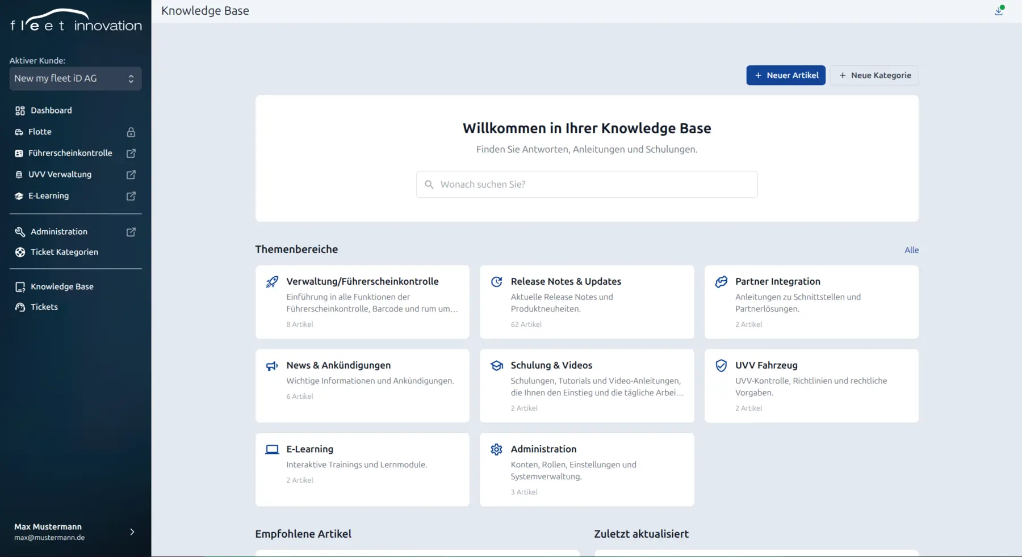
Task: Click the Führerscheinkontrolle license card icon
Action: [x=19, y=153]
